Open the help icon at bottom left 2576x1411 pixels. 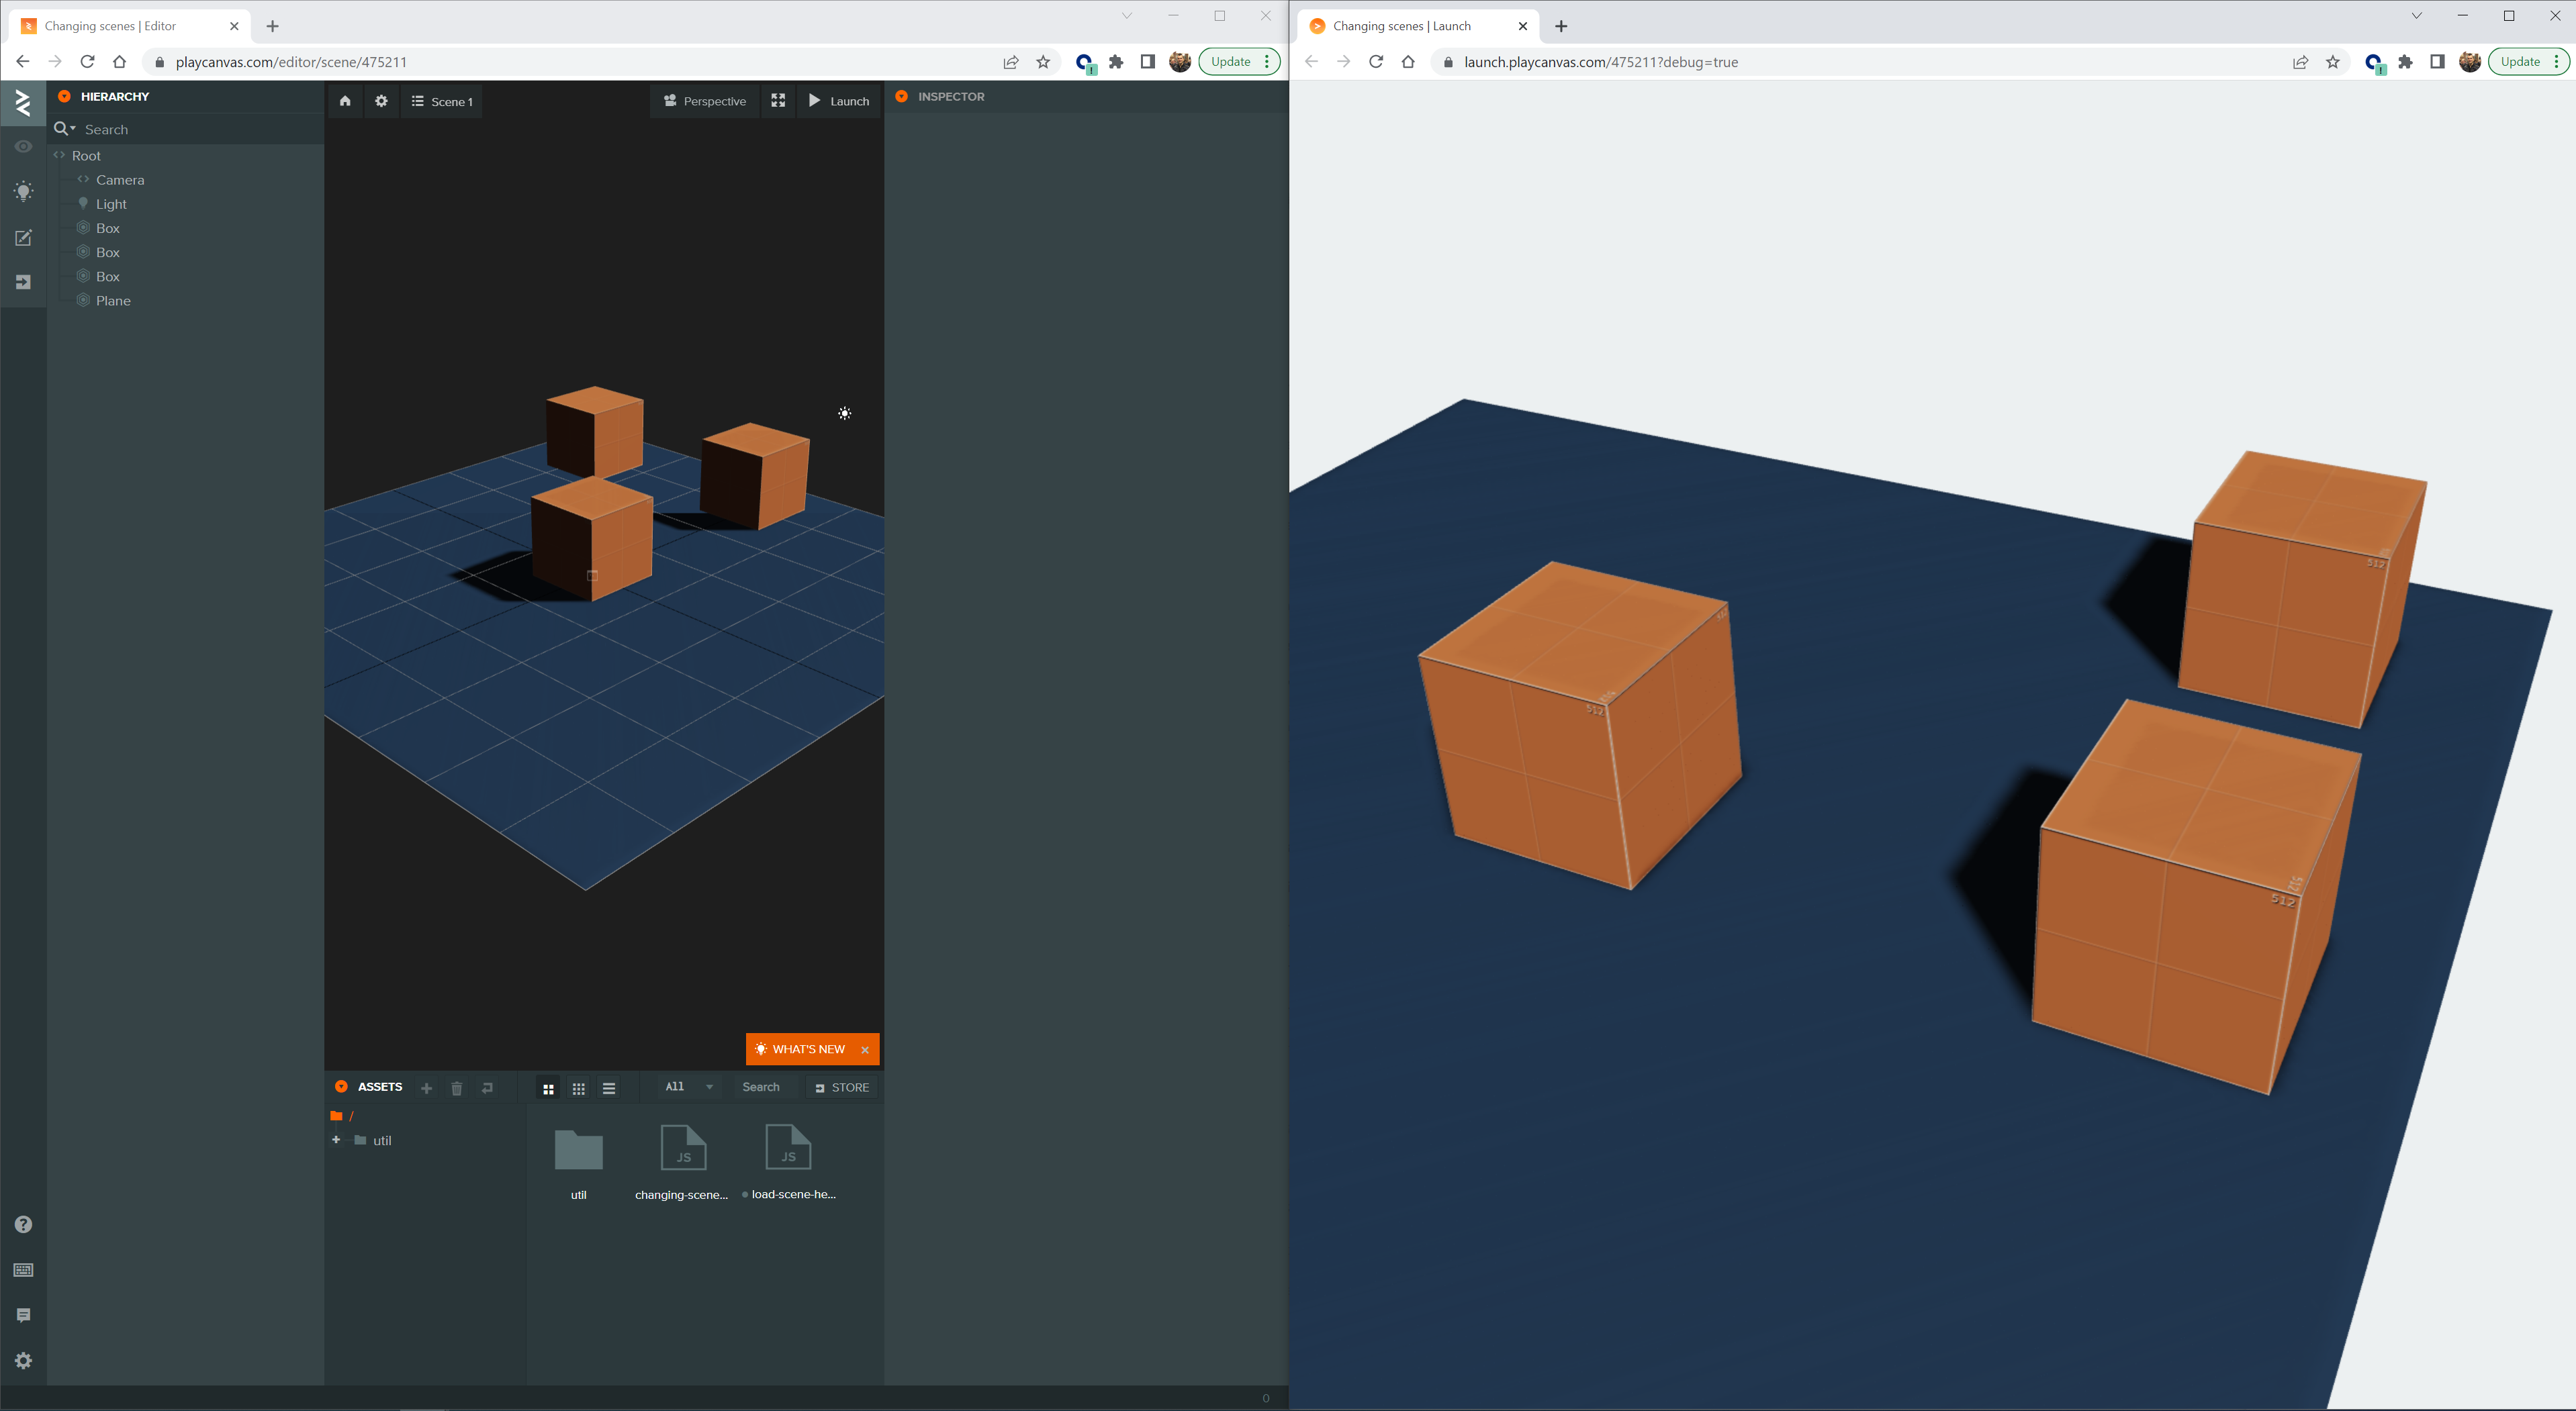tap(23, 1224)
